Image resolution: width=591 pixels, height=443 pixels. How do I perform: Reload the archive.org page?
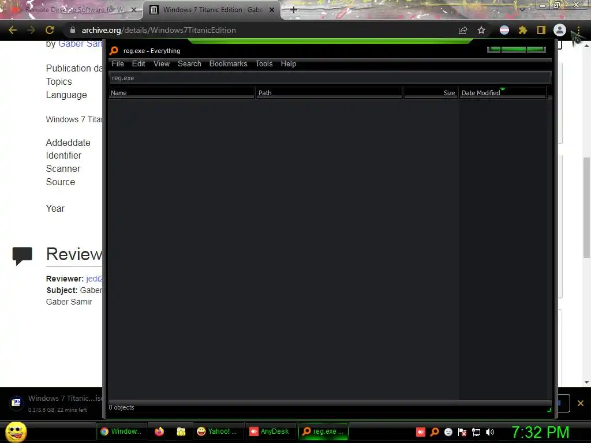click(x=50, y=30)
